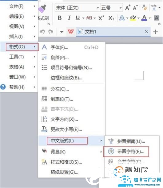Screen dimensions: 163x188
Task: Apply superscript X² formatting
Action: coord(101,18)
